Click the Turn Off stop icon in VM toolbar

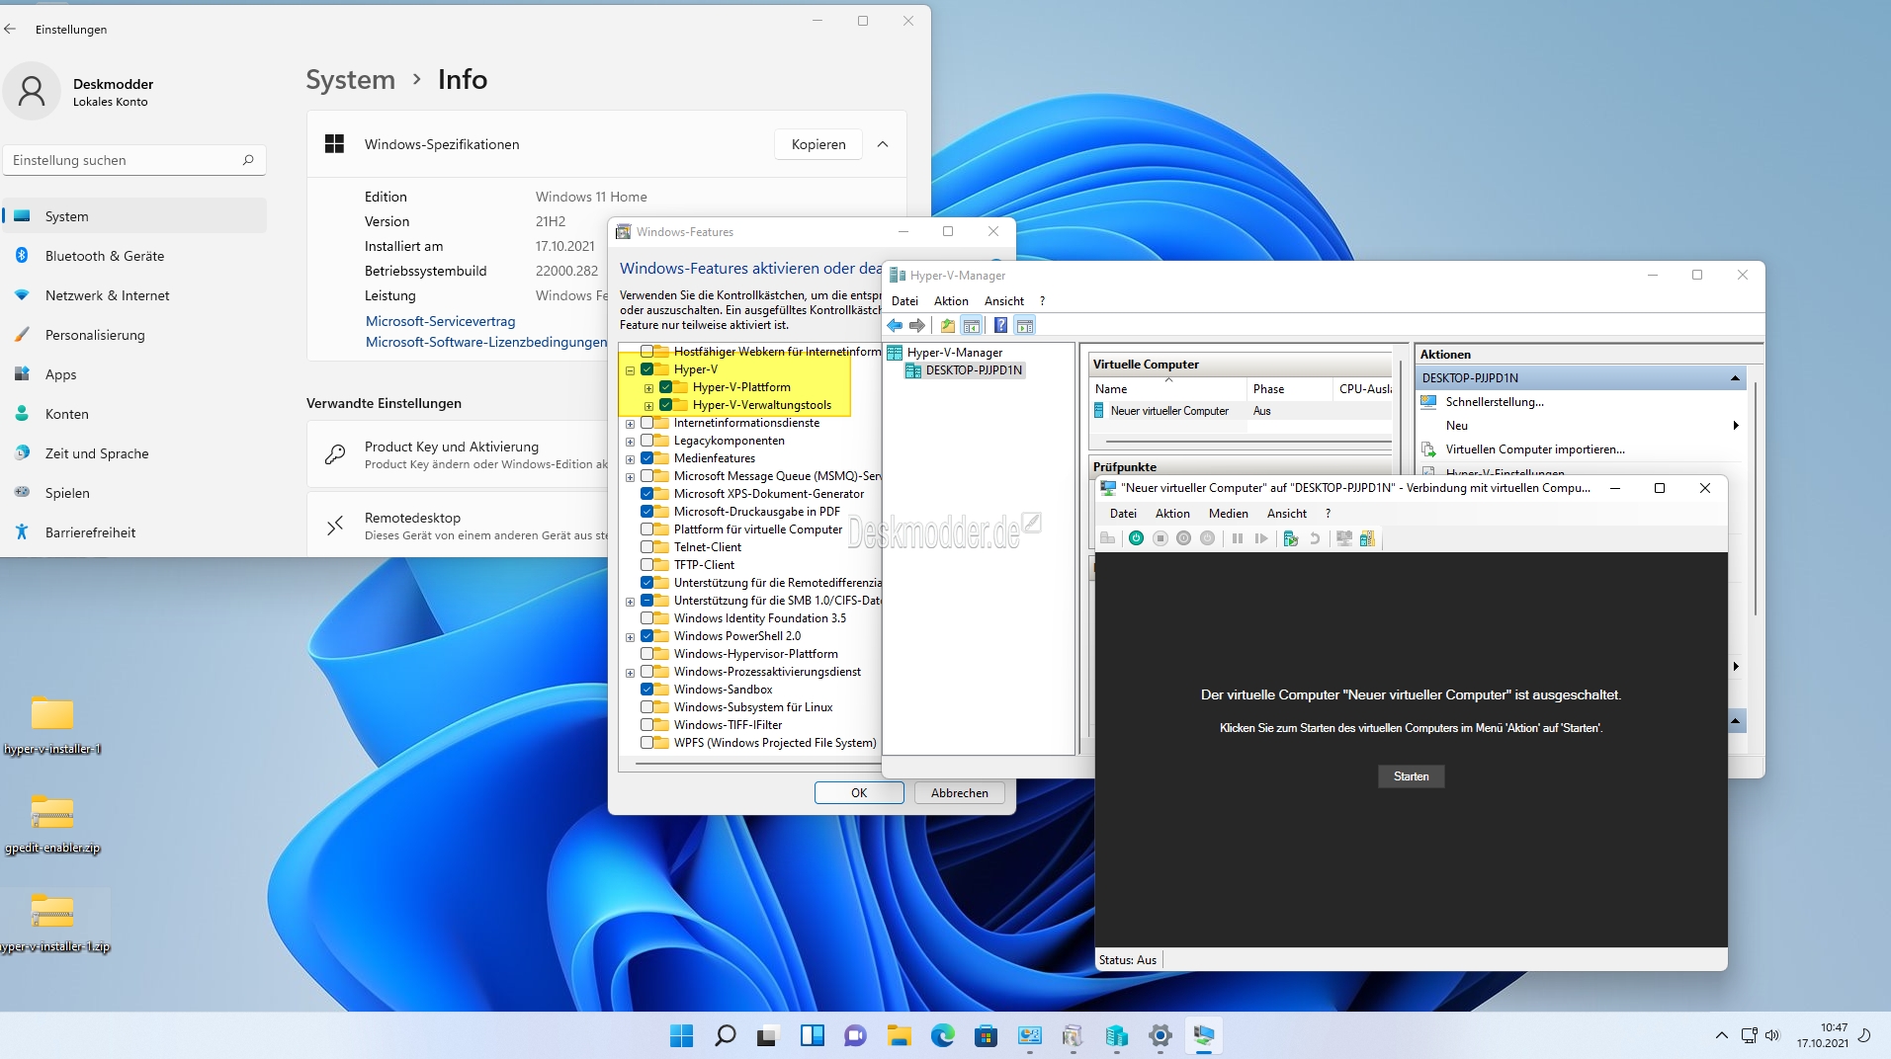pos(1160,538)
